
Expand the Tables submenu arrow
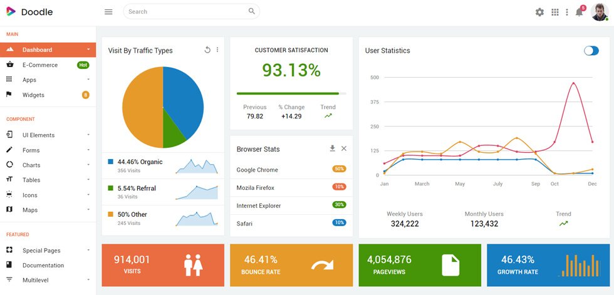coord(88,180)
